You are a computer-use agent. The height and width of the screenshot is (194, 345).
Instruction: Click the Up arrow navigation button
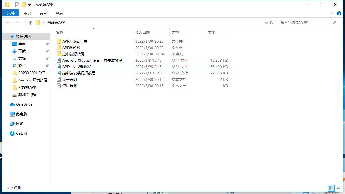click(x=31, y=23)
